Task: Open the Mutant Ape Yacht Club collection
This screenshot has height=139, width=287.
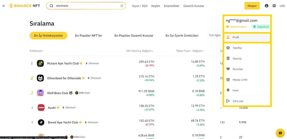Action: [x=63, y=63]
